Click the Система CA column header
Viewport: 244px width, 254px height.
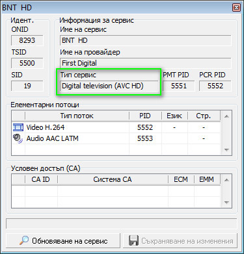pyautogui.click(x=113, y=179)
